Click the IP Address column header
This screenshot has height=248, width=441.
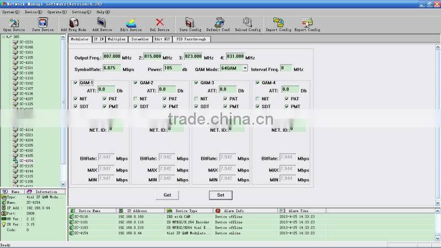click(141, 211)
